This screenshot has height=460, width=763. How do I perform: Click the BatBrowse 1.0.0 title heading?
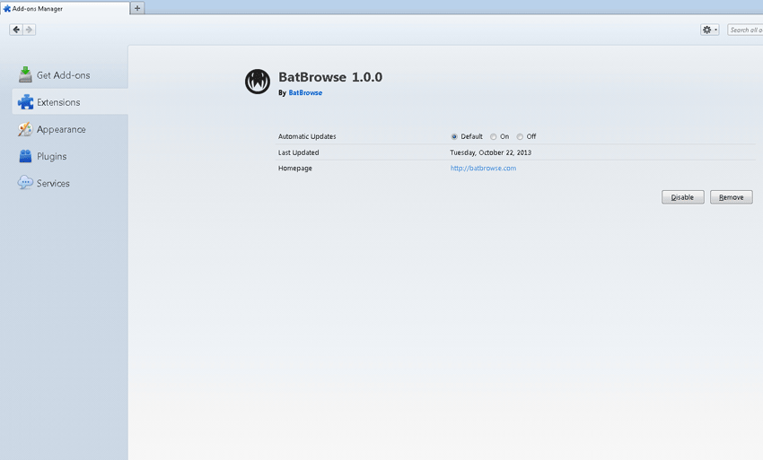330,77
